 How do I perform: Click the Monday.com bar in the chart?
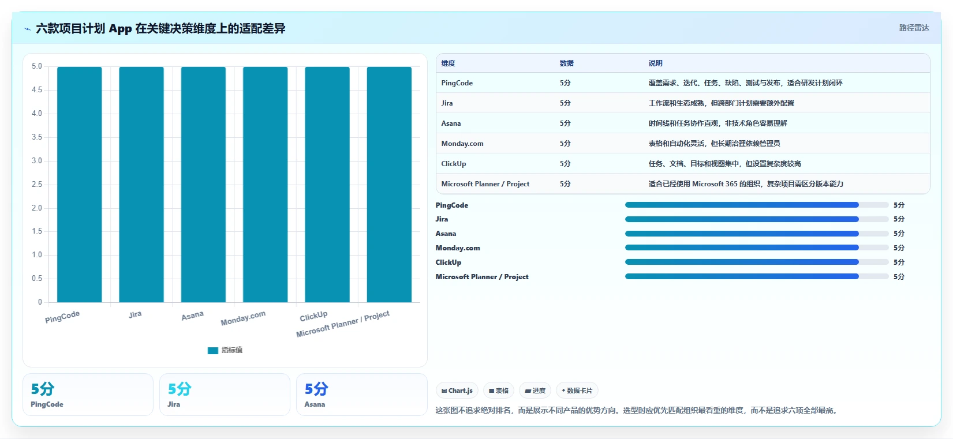(x=266, y=185)
